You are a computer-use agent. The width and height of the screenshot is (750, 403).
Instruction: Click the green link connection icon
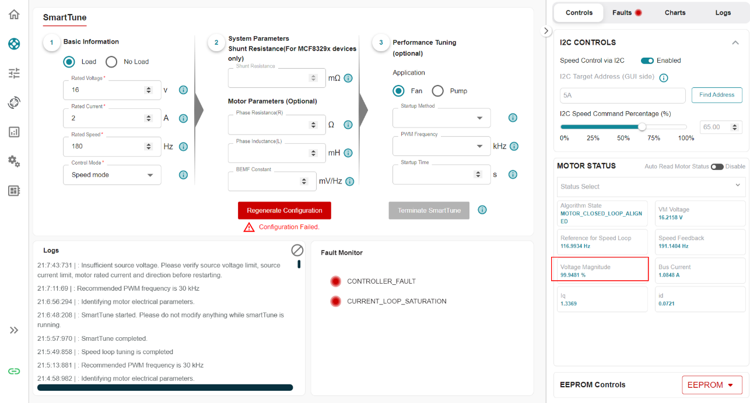click(x=14, y=371)
